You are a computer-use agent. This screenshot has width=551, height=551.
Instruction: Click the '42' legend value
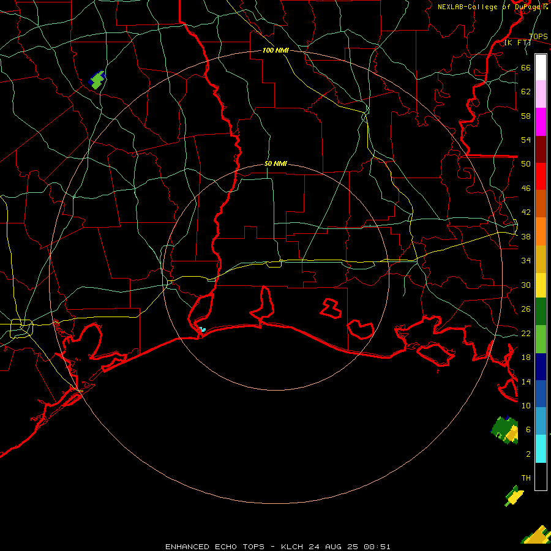tap(526, 212)
